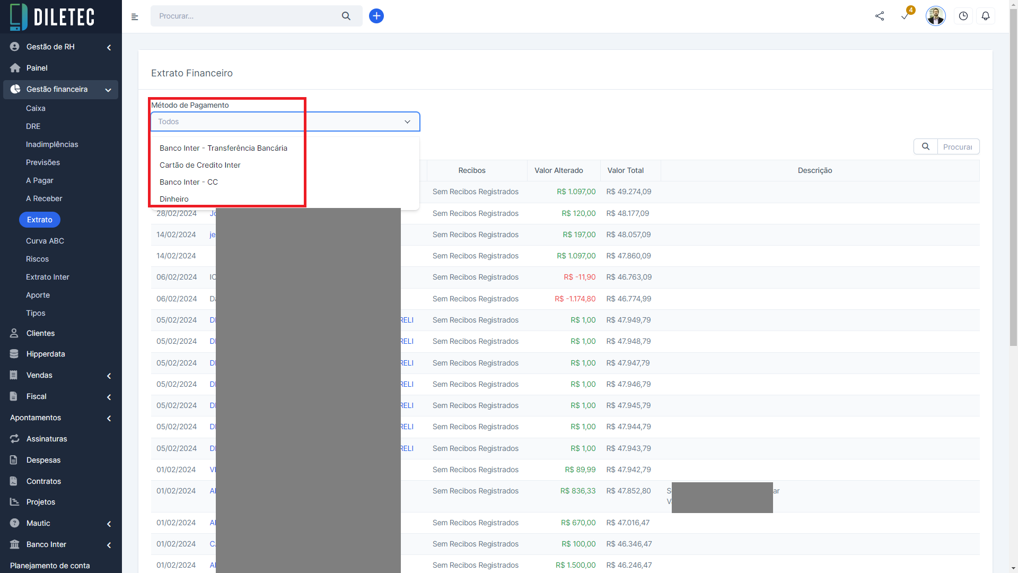Open Painel home in sidebar
The height and width of the screenshot is (573, 1018).
(x=37, y=68)
